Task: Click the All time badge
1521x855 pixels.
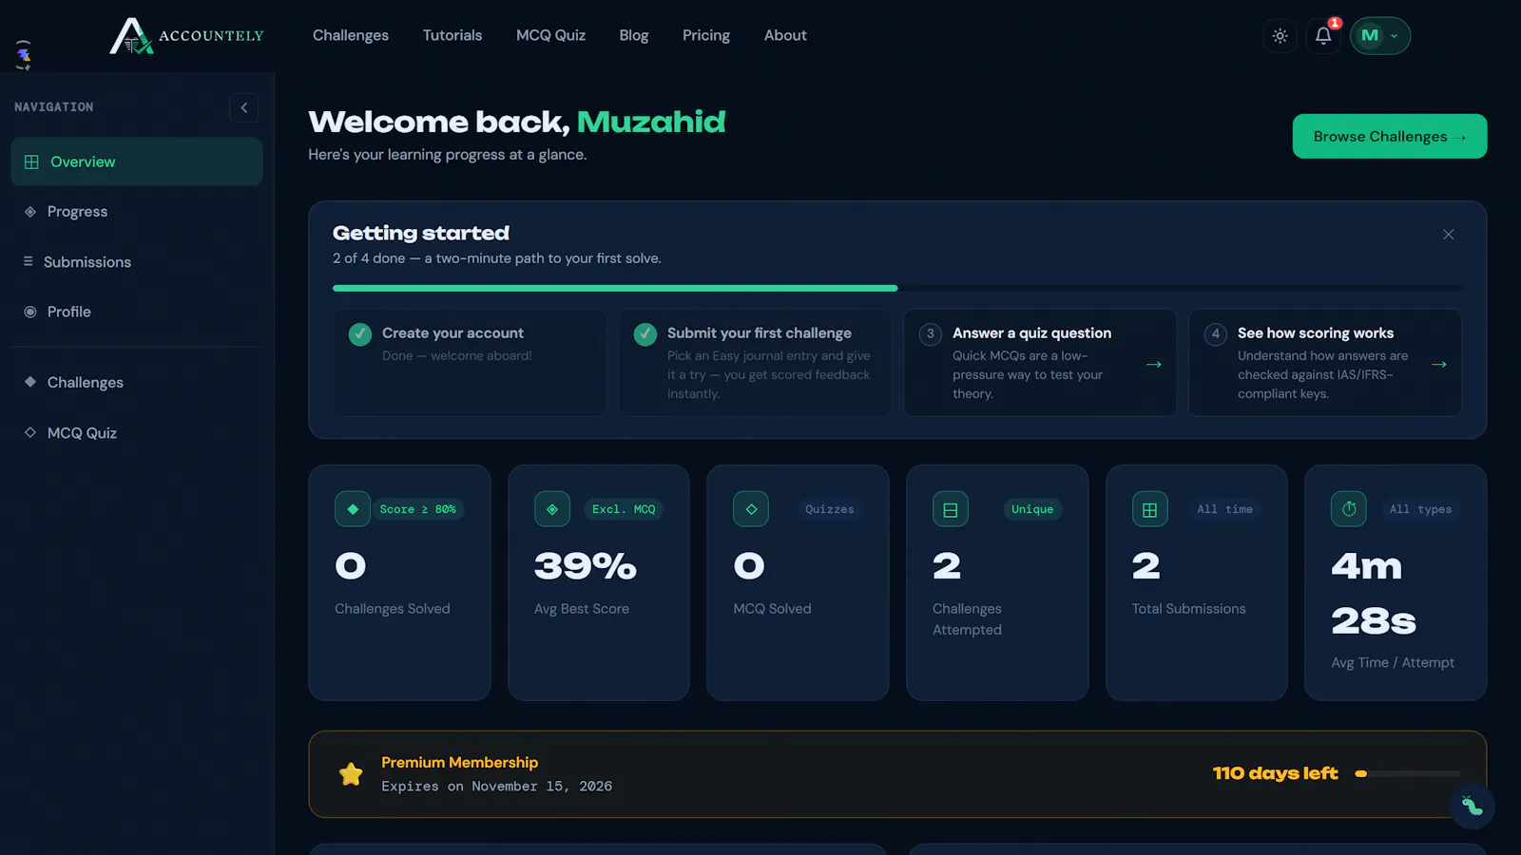Action: click(x=1225, y=509)
